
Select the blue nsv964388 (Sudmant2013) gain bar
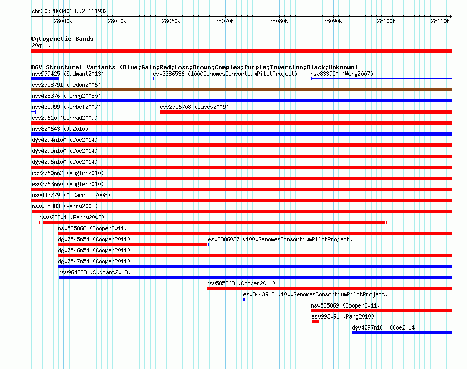point(256,278)
